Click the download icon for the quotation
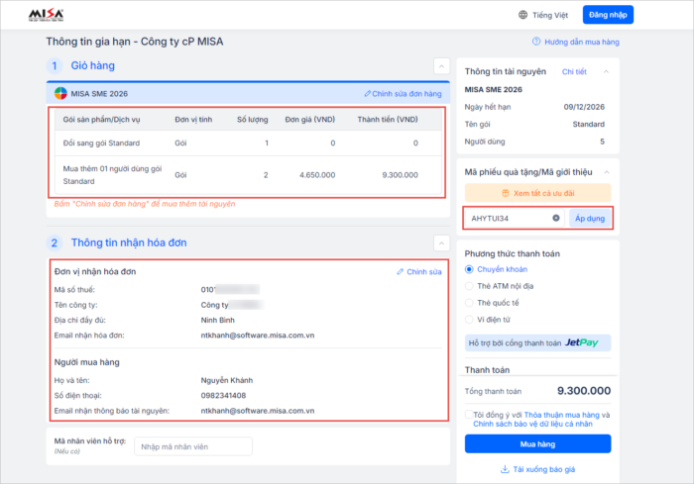 pos(504,469)
